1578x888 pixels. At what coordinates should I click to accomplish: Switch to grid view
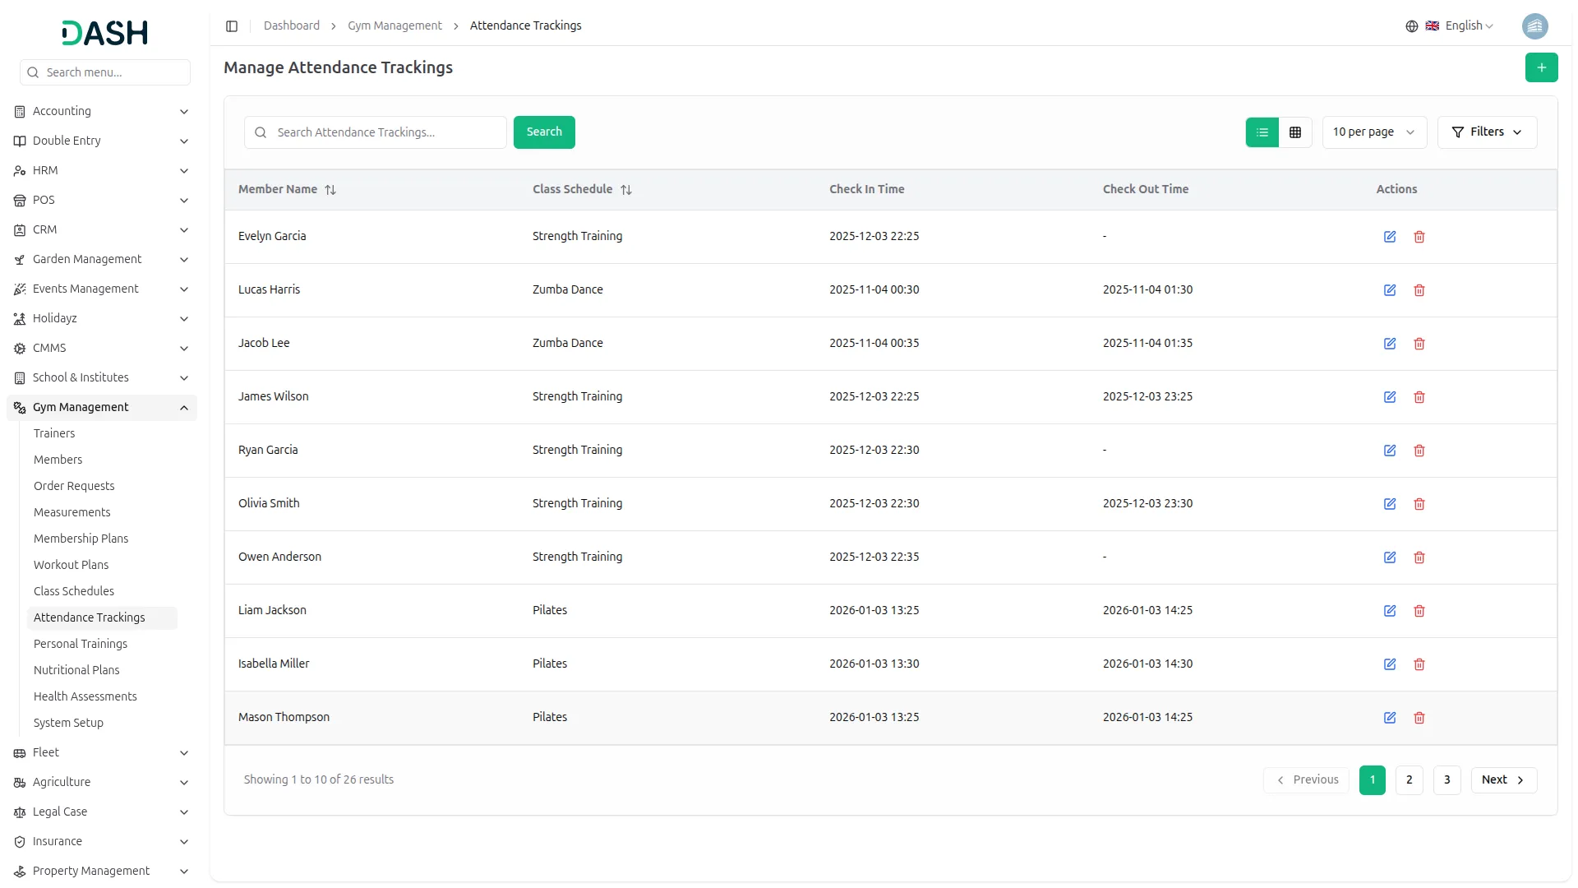point(1294,132)
